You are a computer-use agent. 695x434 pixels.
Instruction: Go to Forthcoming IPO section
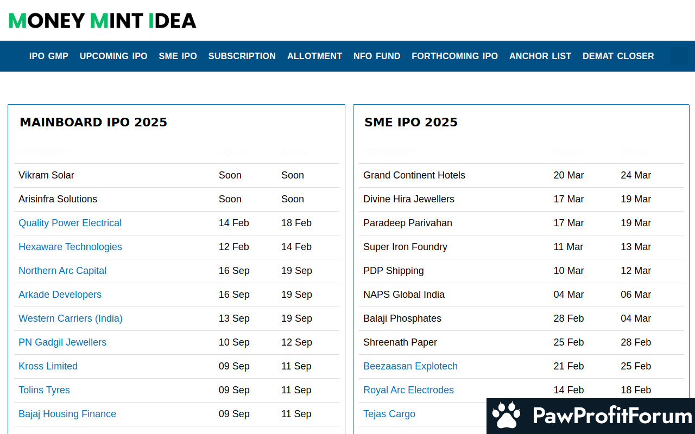point(455,56)
